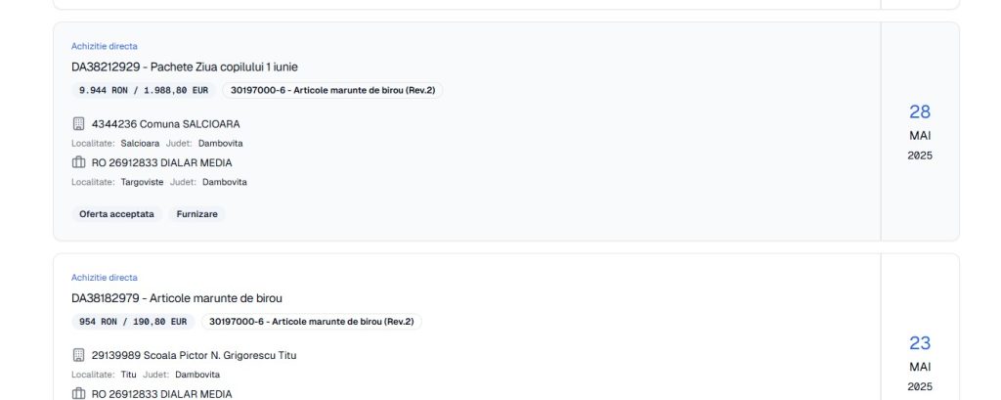Click the Targoviste locality value
The width and height of the screenshot is (1001, 400).
pyautogui.click(x=143, y=182)
